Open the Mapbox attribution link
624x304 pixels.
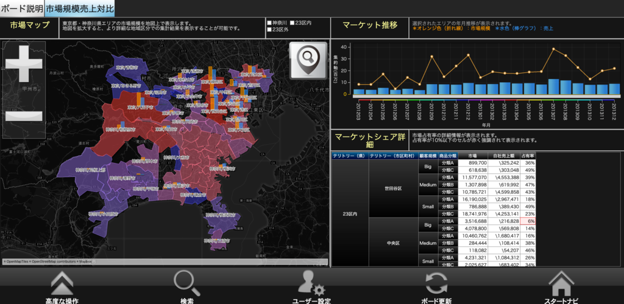click(x=84, y=261)
